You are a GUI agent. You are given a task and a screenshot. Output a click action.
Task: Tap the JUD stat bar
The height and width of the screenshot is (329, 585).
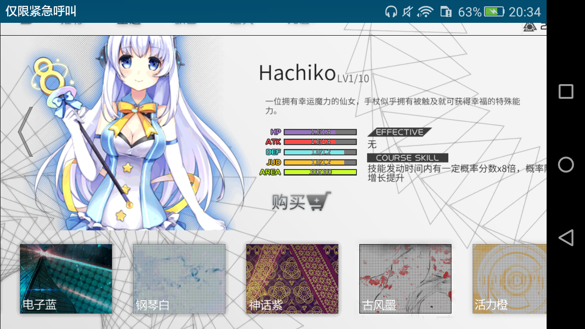tap(320, 162)
